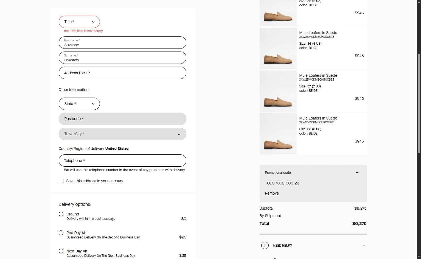This screenshot has height=259, width=421.
Task: Check Save this address in your account
Action: tap(61, 181)
